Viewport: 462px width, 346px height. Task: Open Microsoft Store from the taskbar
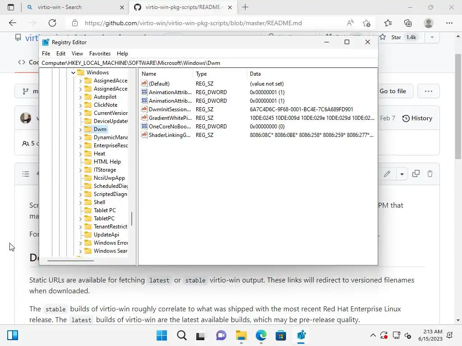point(281,335)
